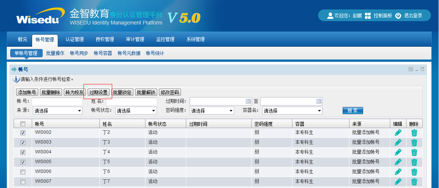Open the 批量操作 submenu item
This screenshot has height=188, width=439.
55,53
